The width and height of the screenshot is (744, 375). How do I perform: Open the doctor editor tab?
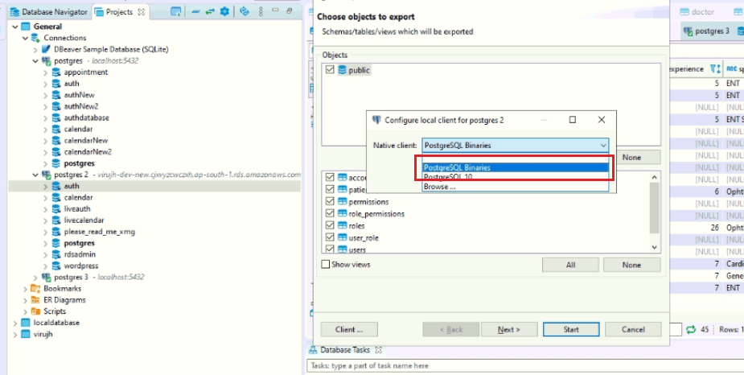pyautogui.click(x=697, y=12)
